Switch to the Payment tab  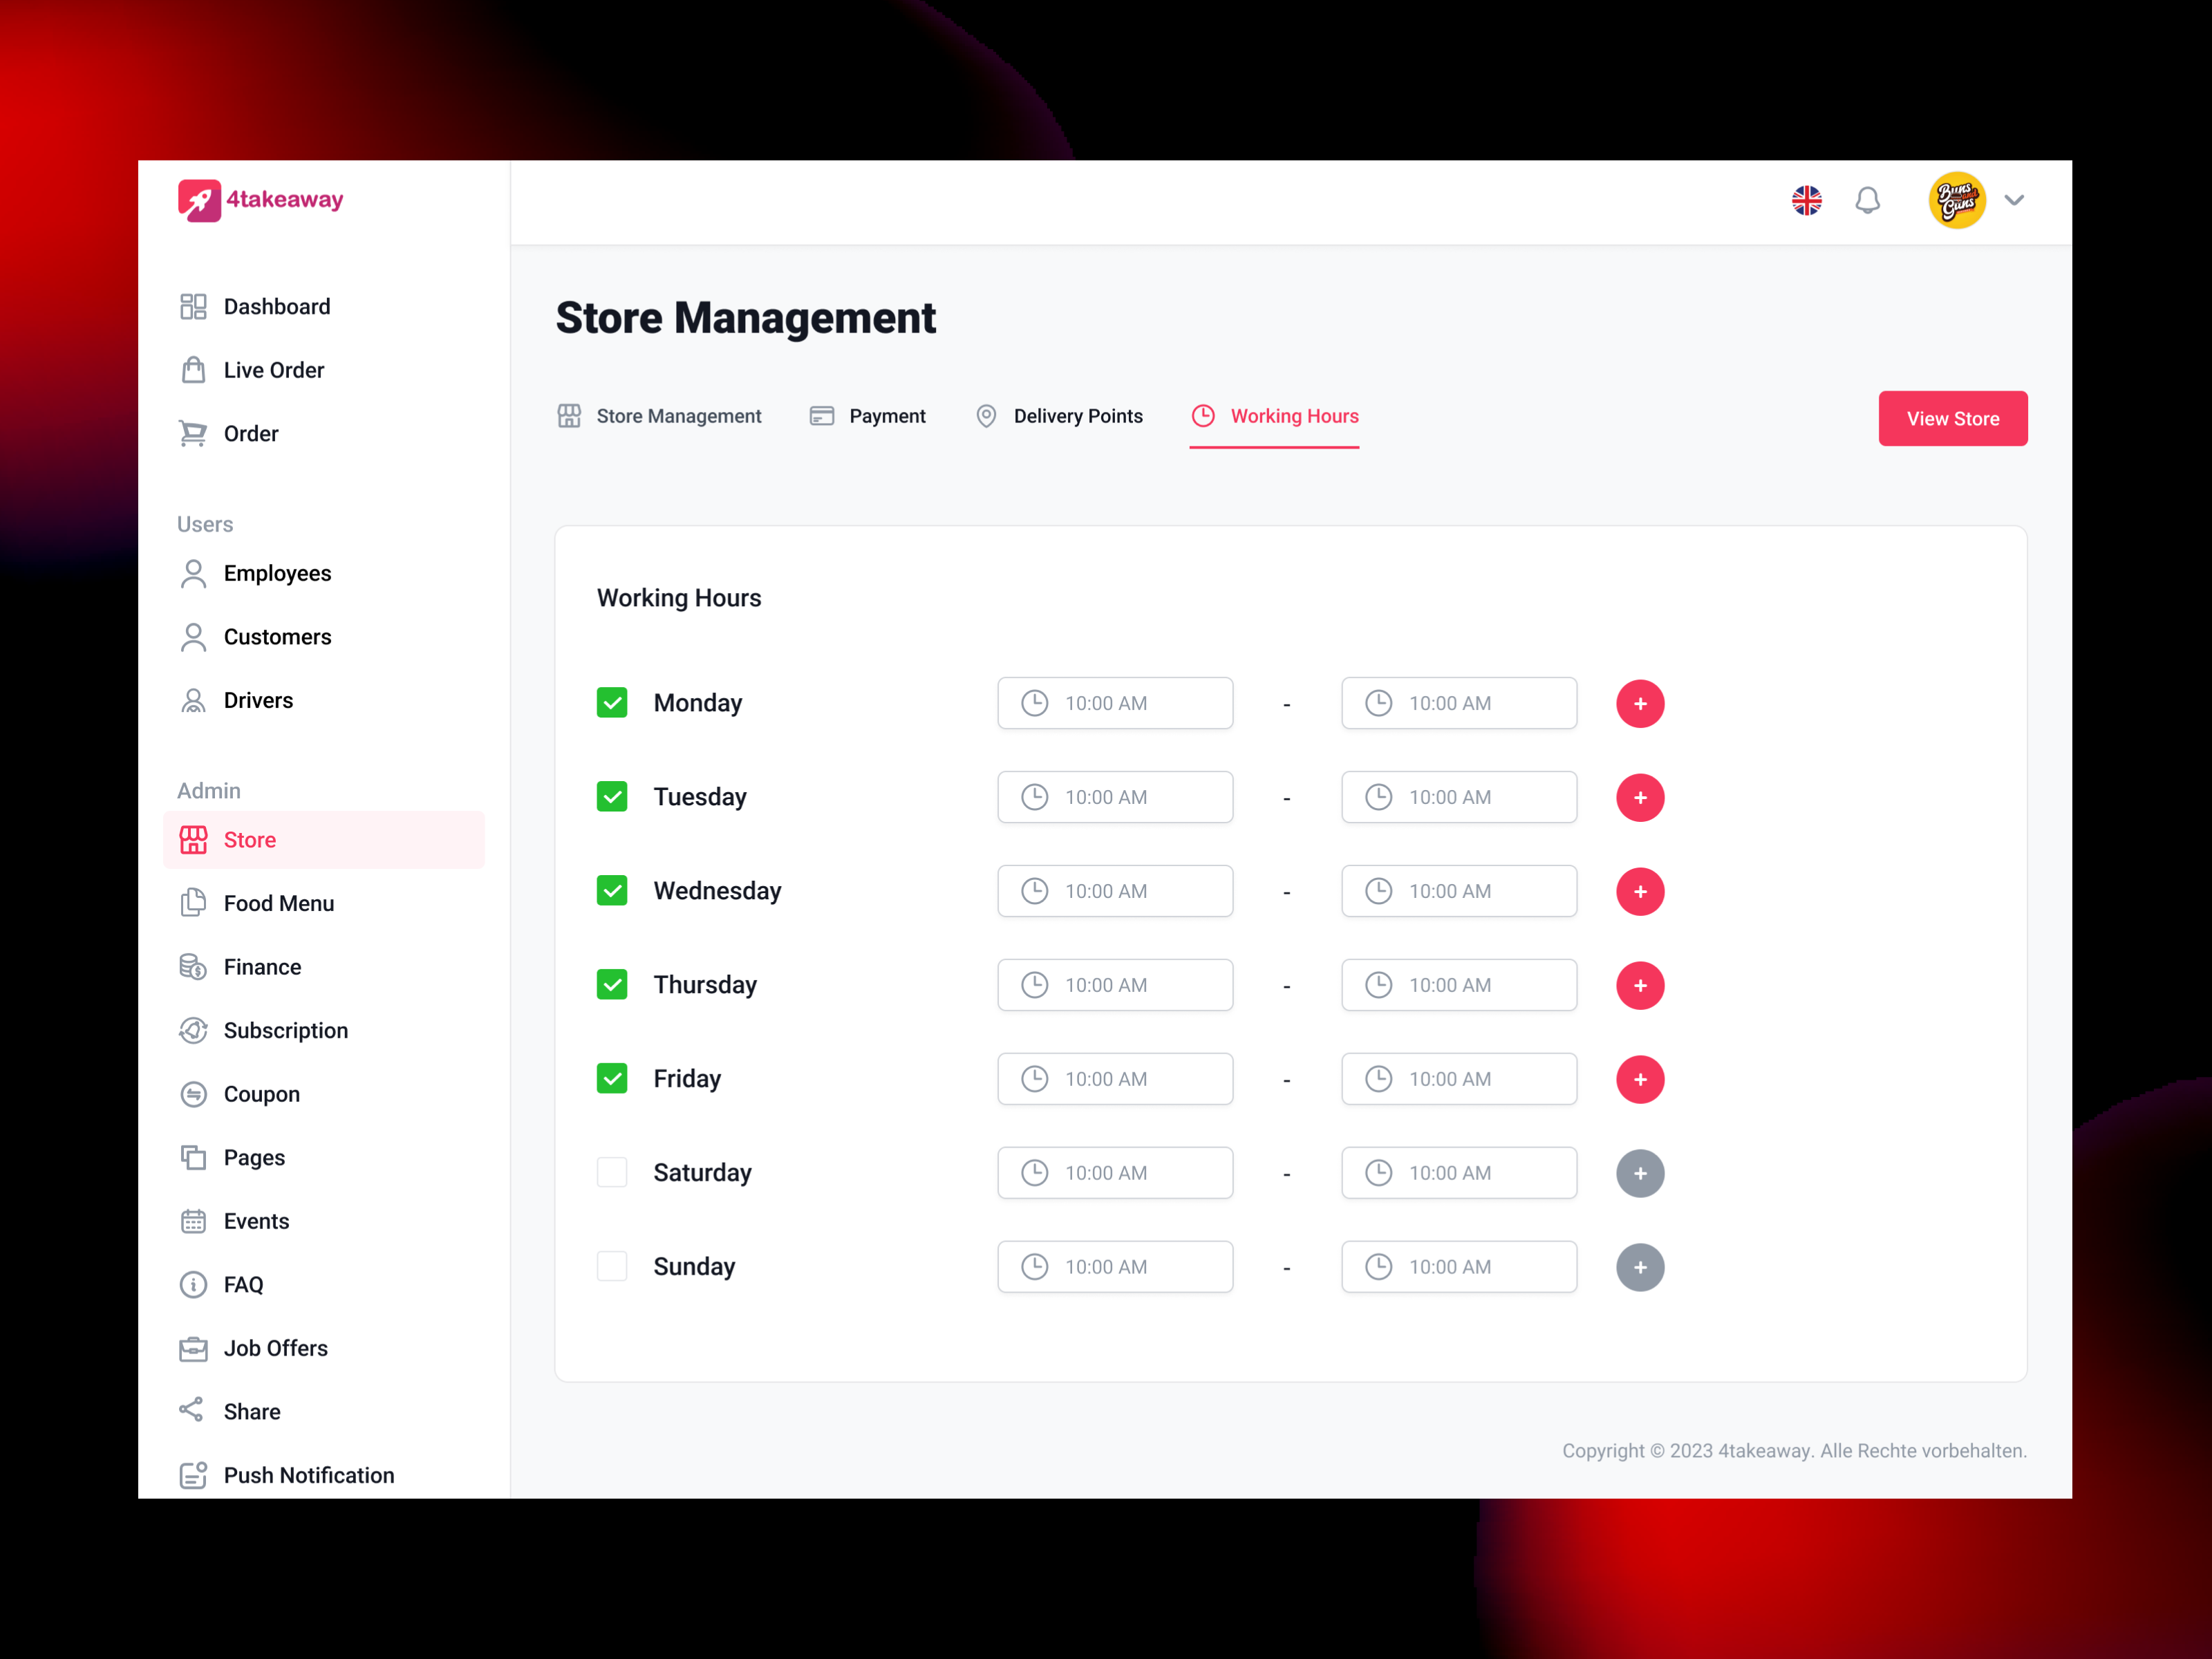pyautogui.click(x=886, y=416)
